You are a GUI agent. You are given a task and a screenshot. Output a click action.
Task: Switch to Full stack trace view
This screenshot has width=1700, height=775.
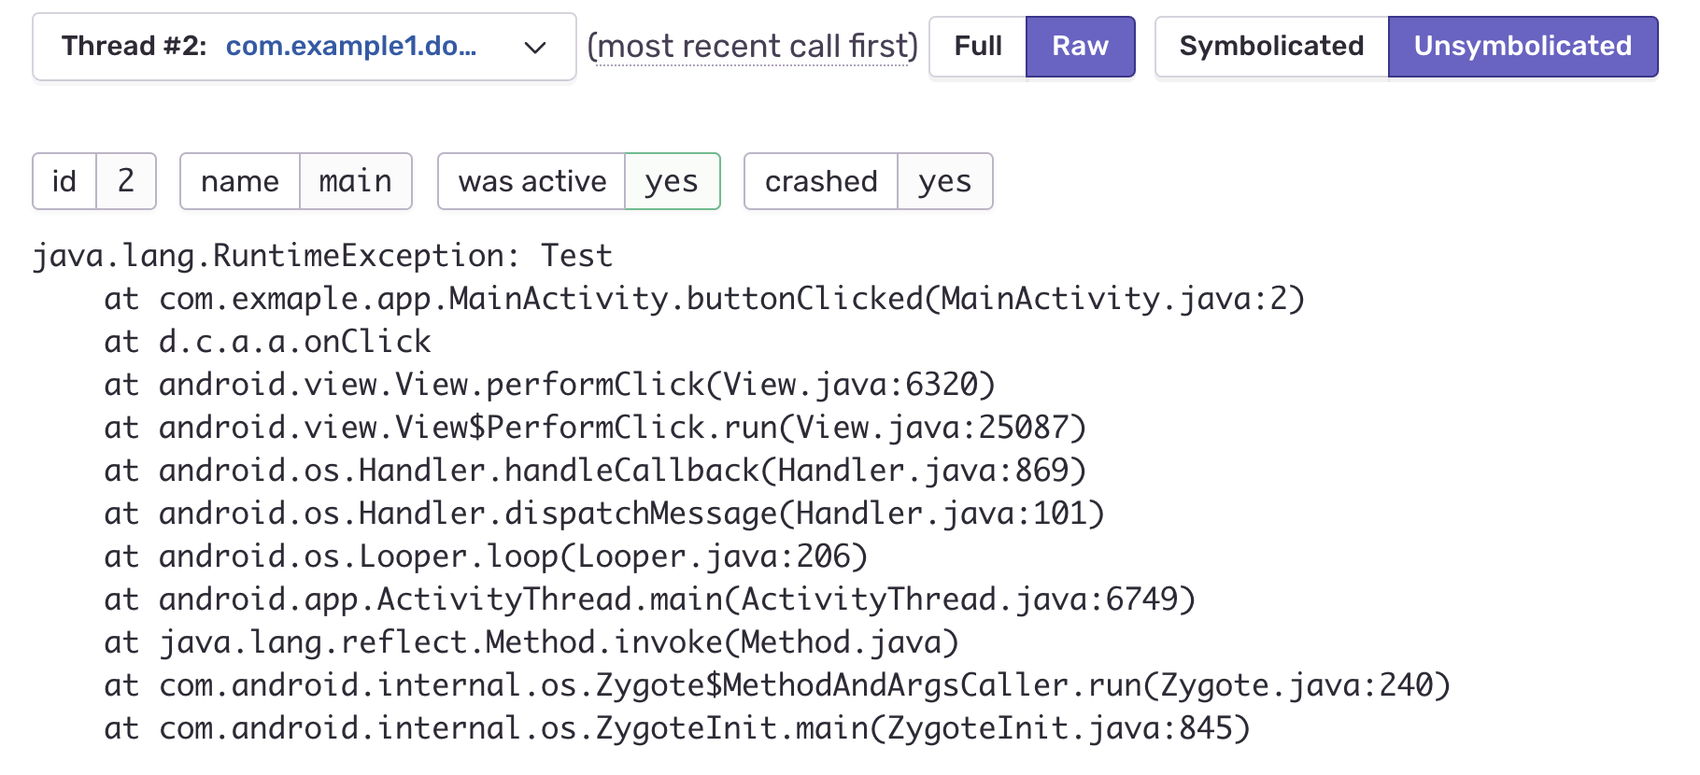(977, 47)
